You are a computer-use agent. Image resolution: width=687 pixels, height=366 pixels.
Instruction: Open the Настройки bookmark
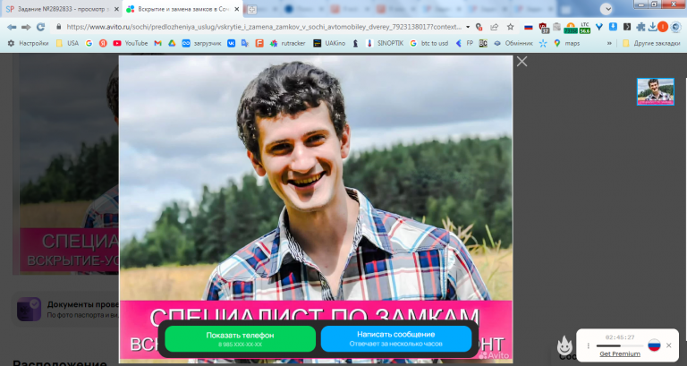coord(28,43)
